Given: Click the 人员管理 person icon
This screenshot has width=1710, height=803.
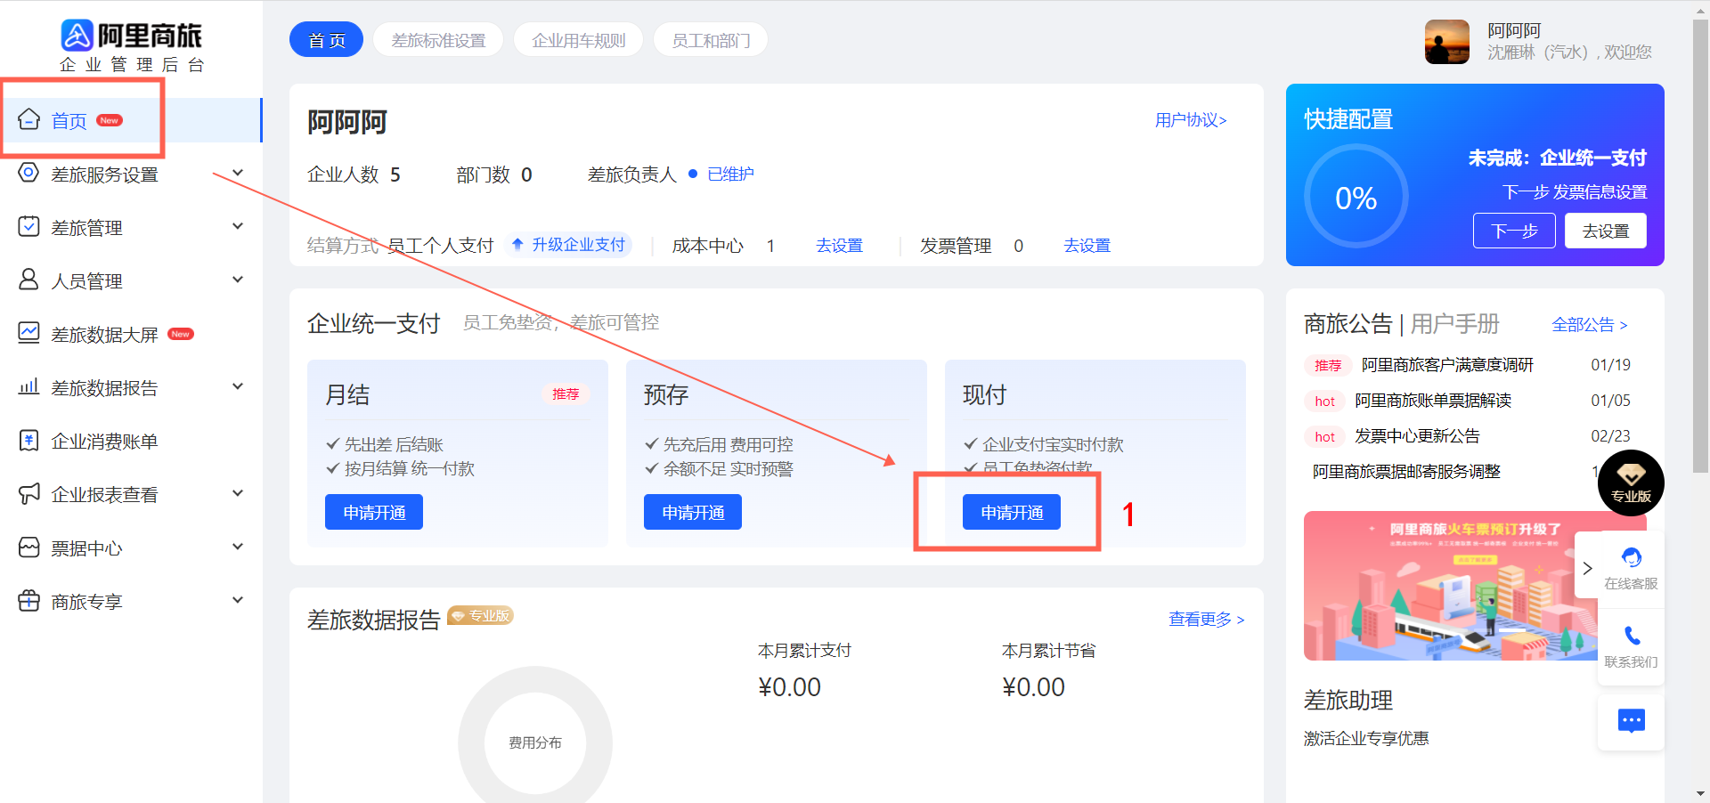Looking at the screenshot, I should [x=28, y=280].
